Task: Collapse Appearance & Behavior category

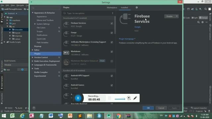Action: click(x=32, y=13)
